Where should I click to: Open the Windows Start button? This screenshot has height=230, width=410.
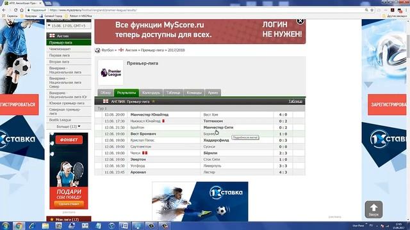pyautogui.click(x=6, y=226)
